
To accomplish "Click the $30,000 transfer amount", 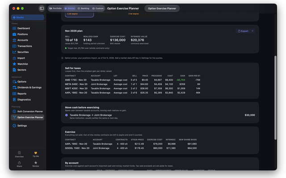I will pyautogui.click(x=250, y=115).
